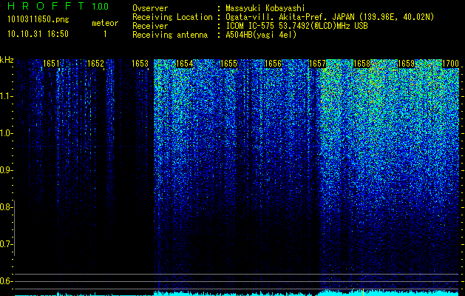Click the date stamp 10.10.31 16:50
The width and height of the screenshot is (465, 296).
(38, 34)
